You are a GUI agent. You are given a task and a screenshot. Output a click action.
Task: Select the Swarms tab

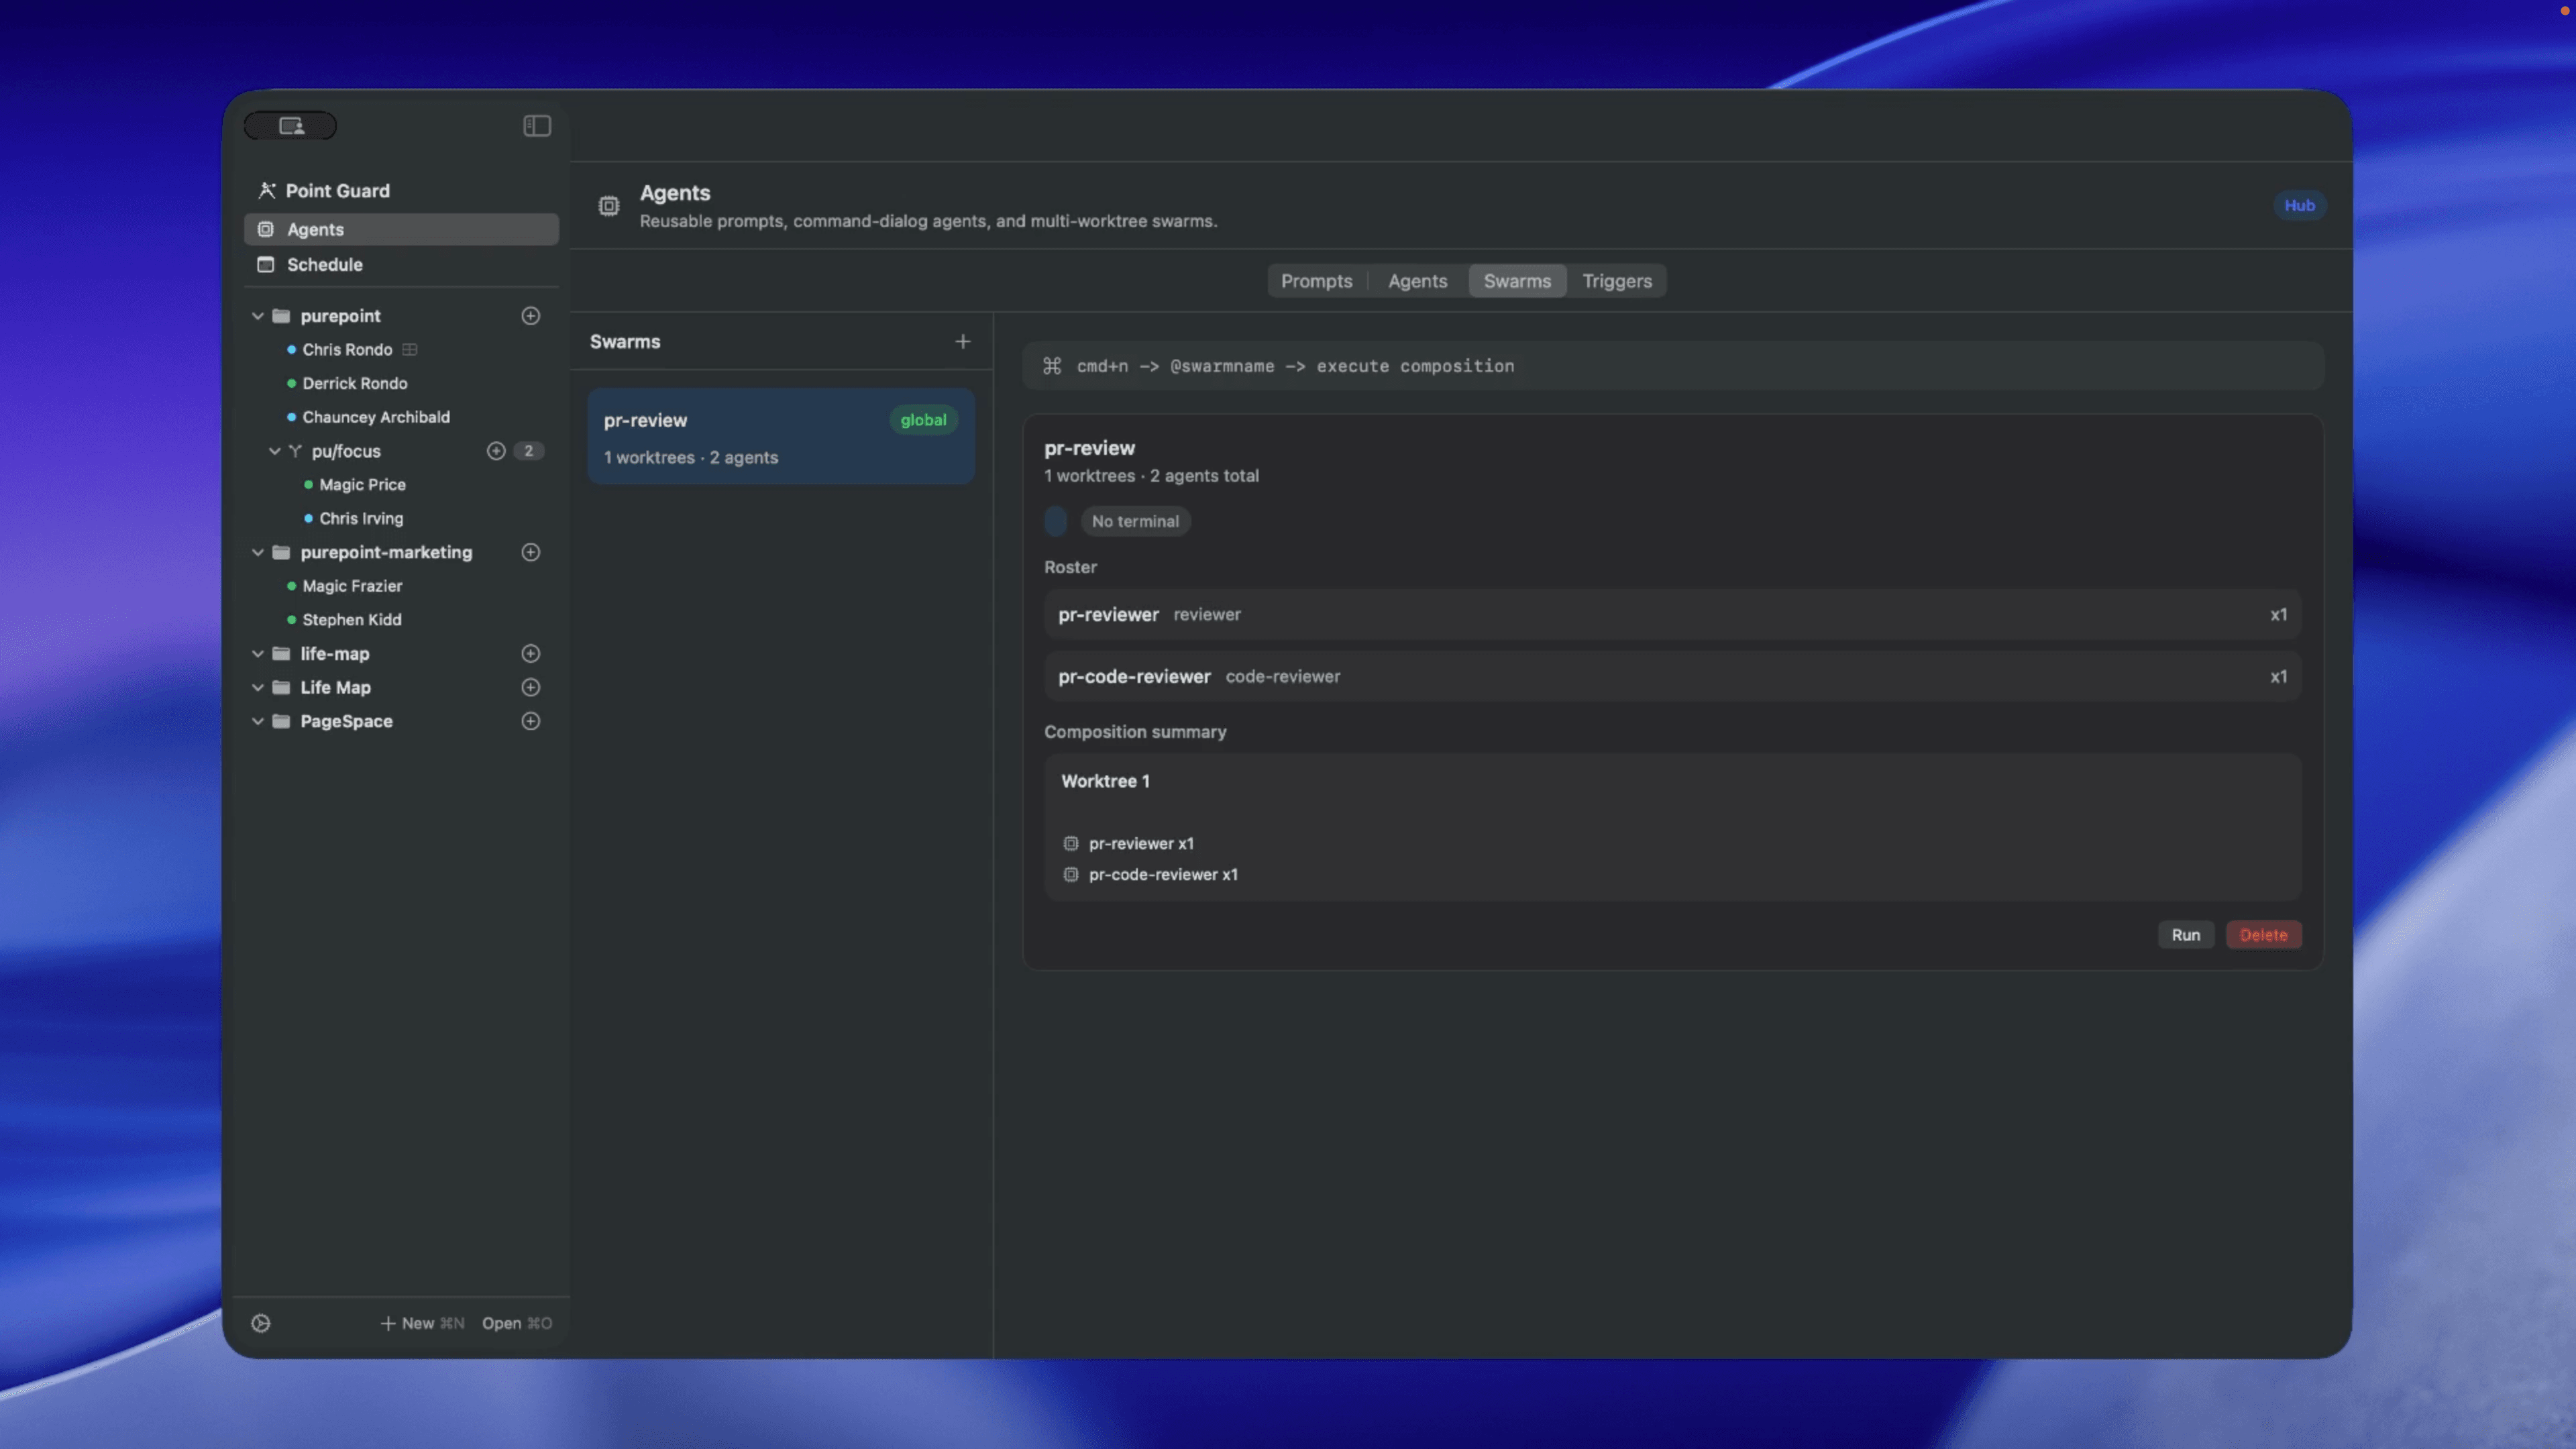point(1517,281)
